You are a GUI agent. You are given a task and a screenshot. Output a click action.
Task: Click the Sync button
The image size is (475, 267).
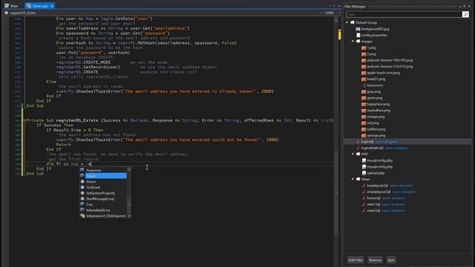(x=391, y=260)
